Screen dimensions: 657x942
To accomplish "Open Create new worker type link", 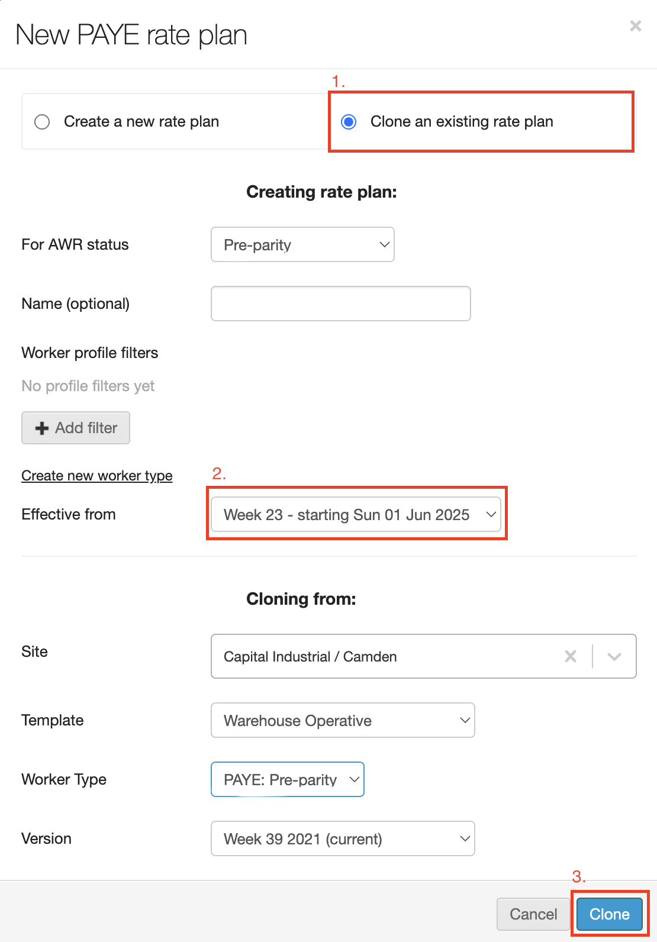I will coord(96,476).
